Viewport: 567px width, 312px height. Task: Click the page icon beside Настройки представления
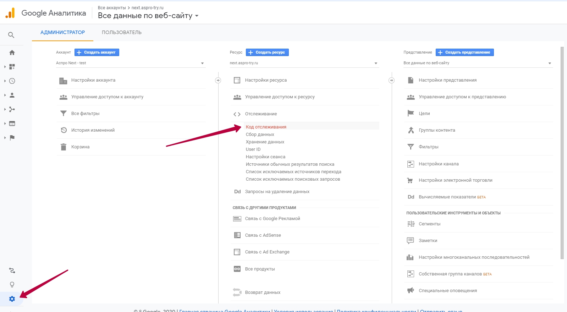pyautogui.click(x=411, y=80)
